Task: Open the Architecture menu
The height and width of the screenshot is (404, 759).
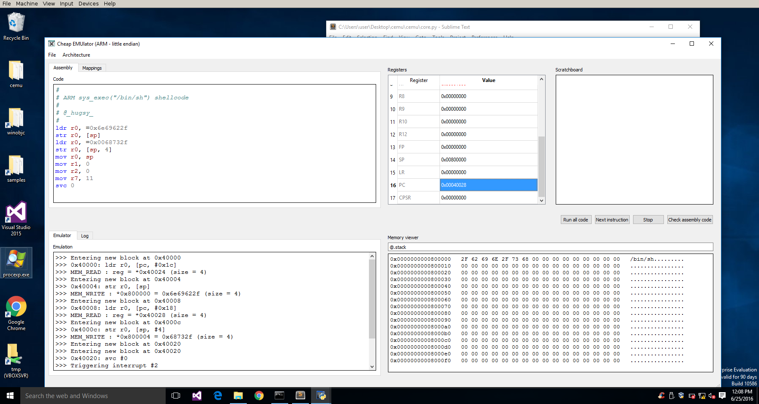Action: click(x=76, y=55)
